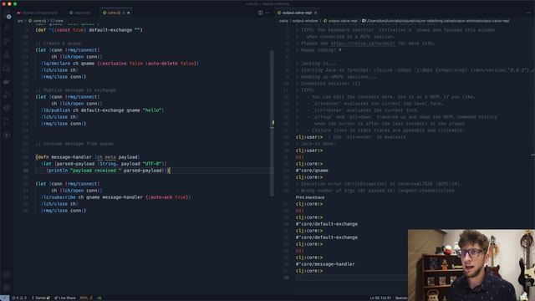Click the clj session status bar item
The width and height of the screenshot is (535, 301).
(99, 298)
